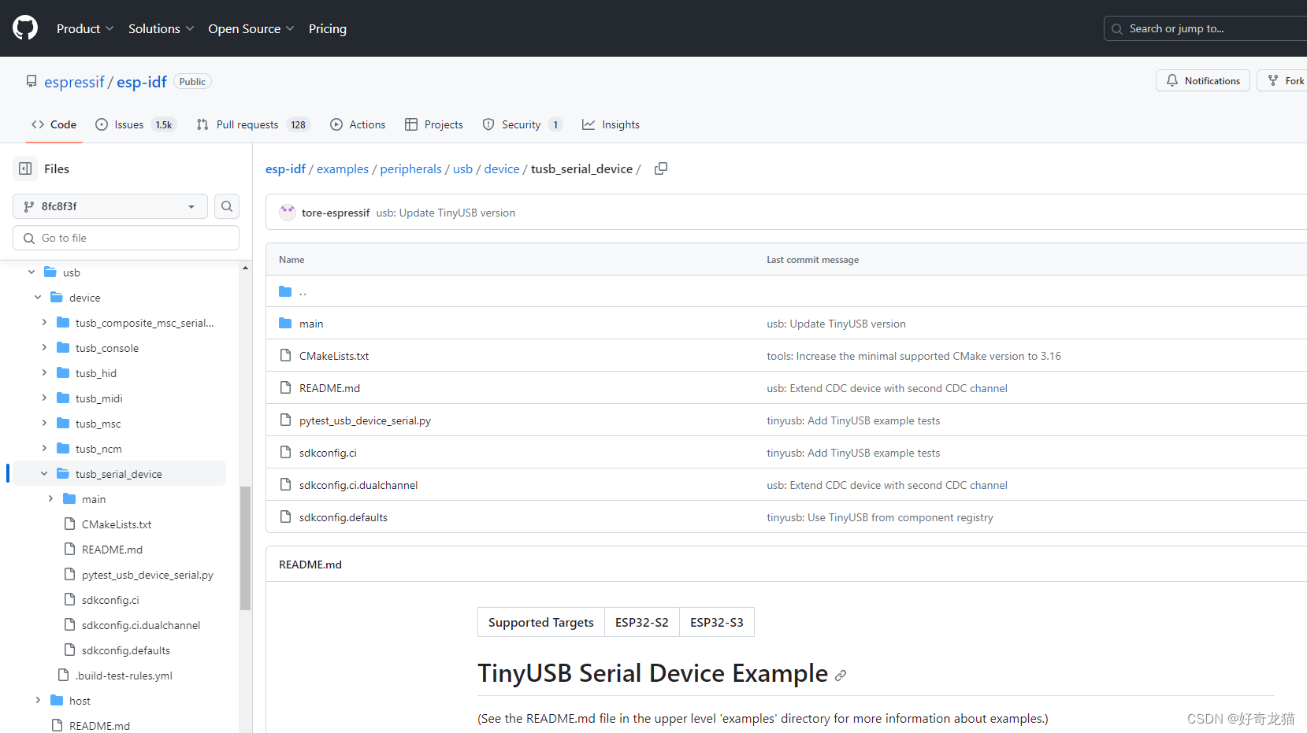Open the Product menu
The image size is (1307, 733).
point(85,28)
